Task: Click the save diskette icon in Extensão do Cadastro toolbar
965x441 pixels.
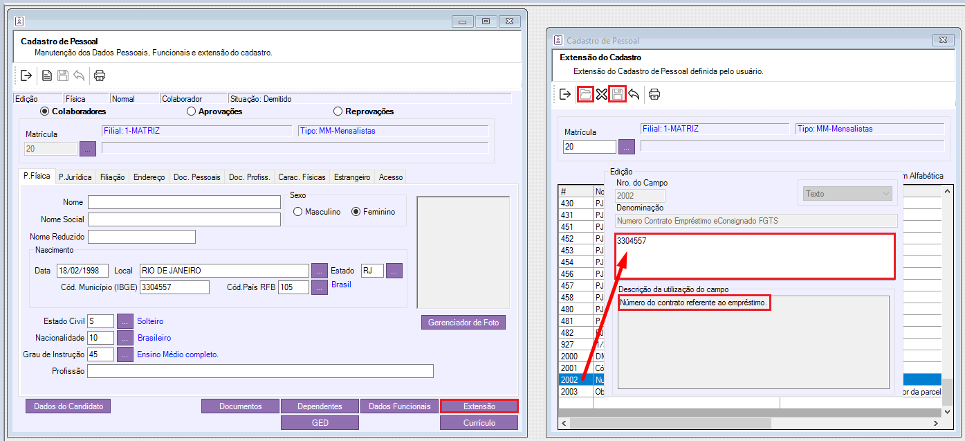Action: tap(618, 94)
